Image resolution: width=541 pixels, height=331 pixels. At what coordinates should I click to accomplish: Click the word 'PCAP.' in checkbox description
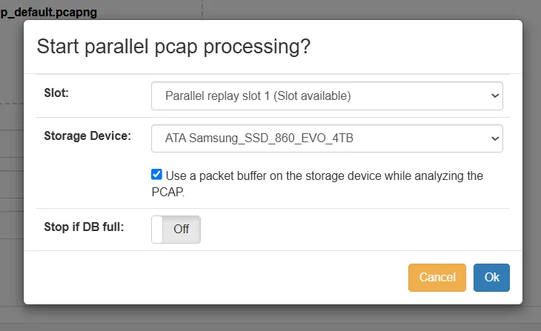[162, 191]
